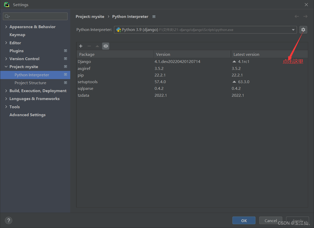
Task: Click the PyCharm logo in the title bar
Action: point(7,5)
